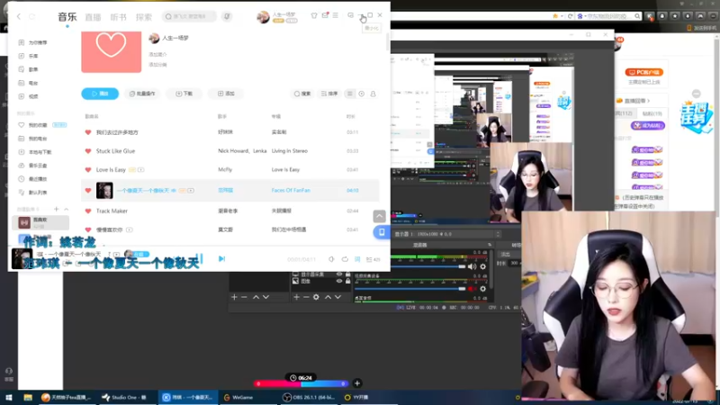Open 默认列表 in the sidebar
This screenshot has height=405, width=720.
[x=38, y=193]
